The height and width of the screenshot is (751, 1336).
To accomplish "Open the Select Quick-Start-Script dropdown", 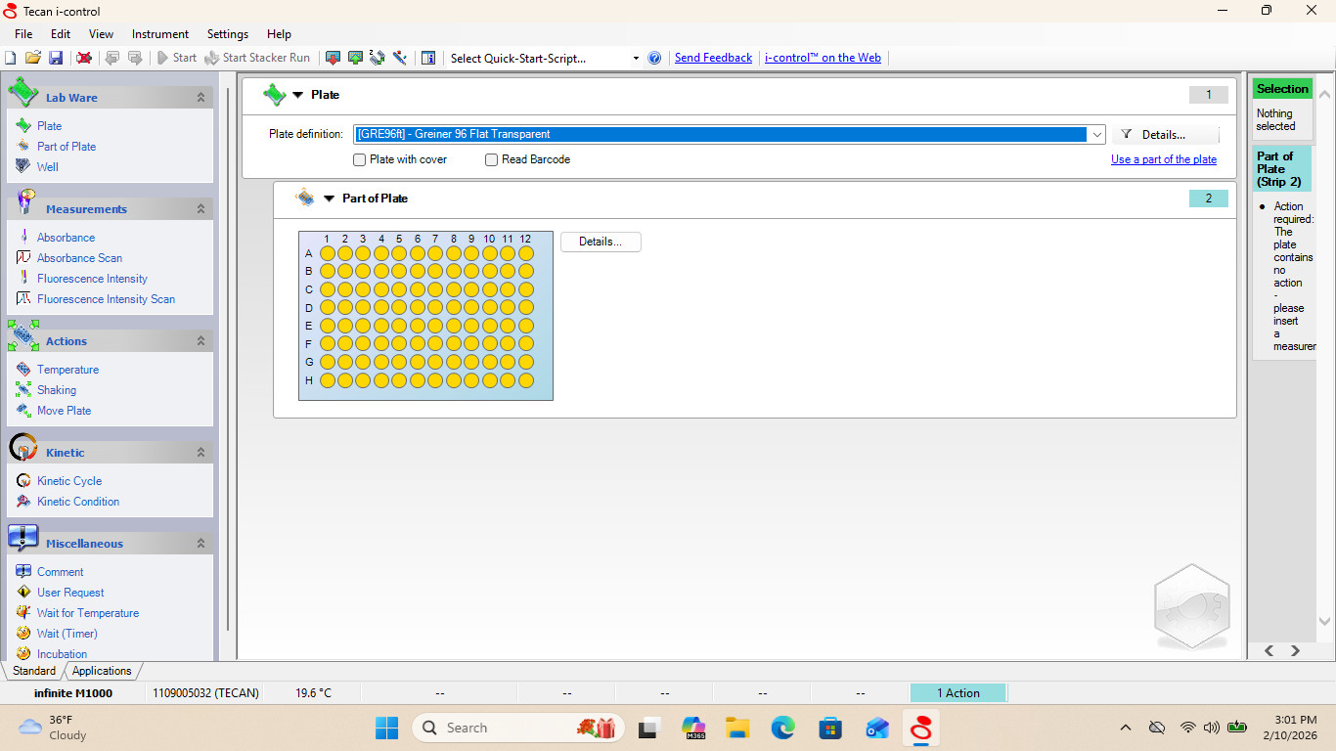I will click(636, 58).
